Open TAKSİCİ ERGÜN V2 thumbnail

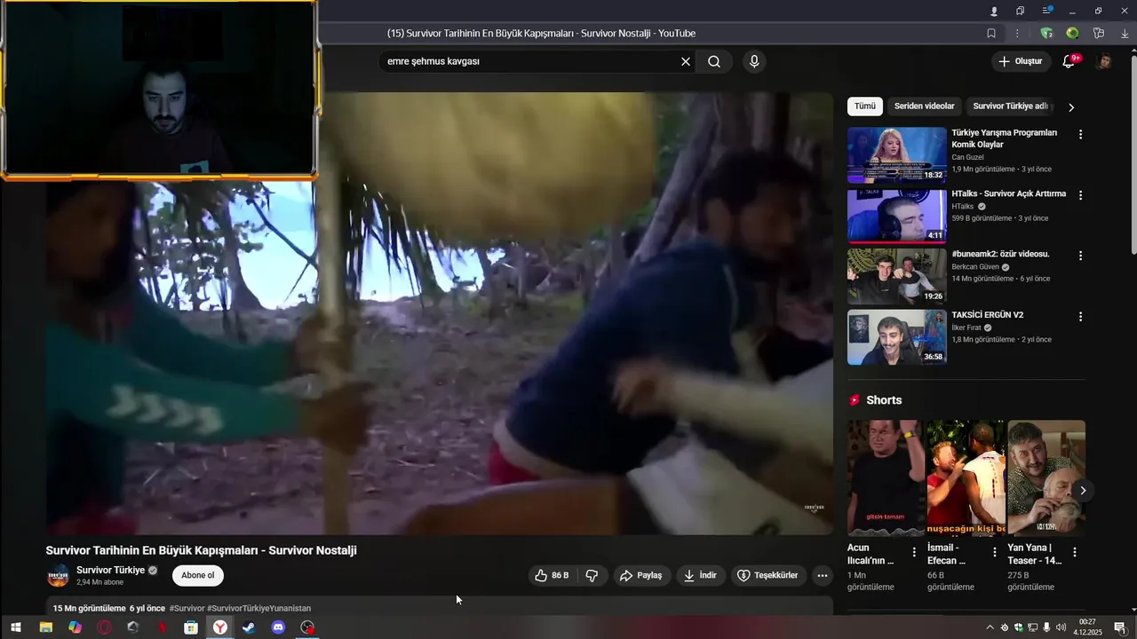[897, 337]
